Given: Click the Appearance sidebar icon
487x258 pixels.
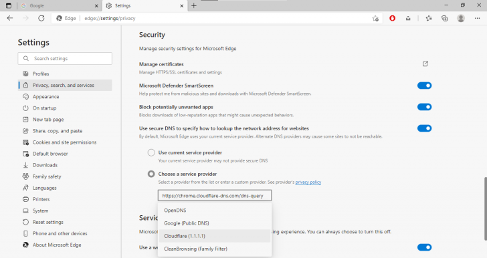Looking at the screenshot, I should pos(25,96).
